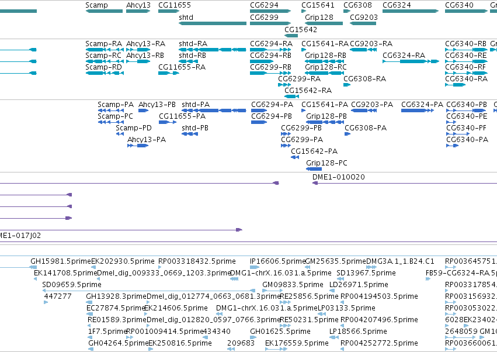Click the Grip128-RB transcript label

click(x=325, y=56)
